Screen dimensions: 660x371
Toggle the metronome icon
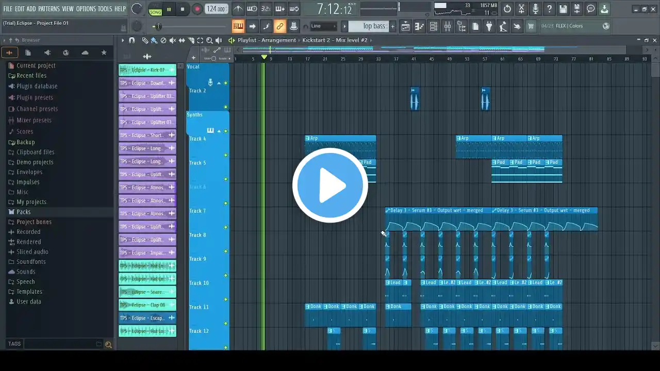(x=238, y=9)
